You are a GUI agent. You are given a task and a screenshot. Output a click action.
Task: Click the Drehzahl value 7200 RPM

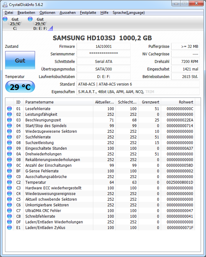185,61
